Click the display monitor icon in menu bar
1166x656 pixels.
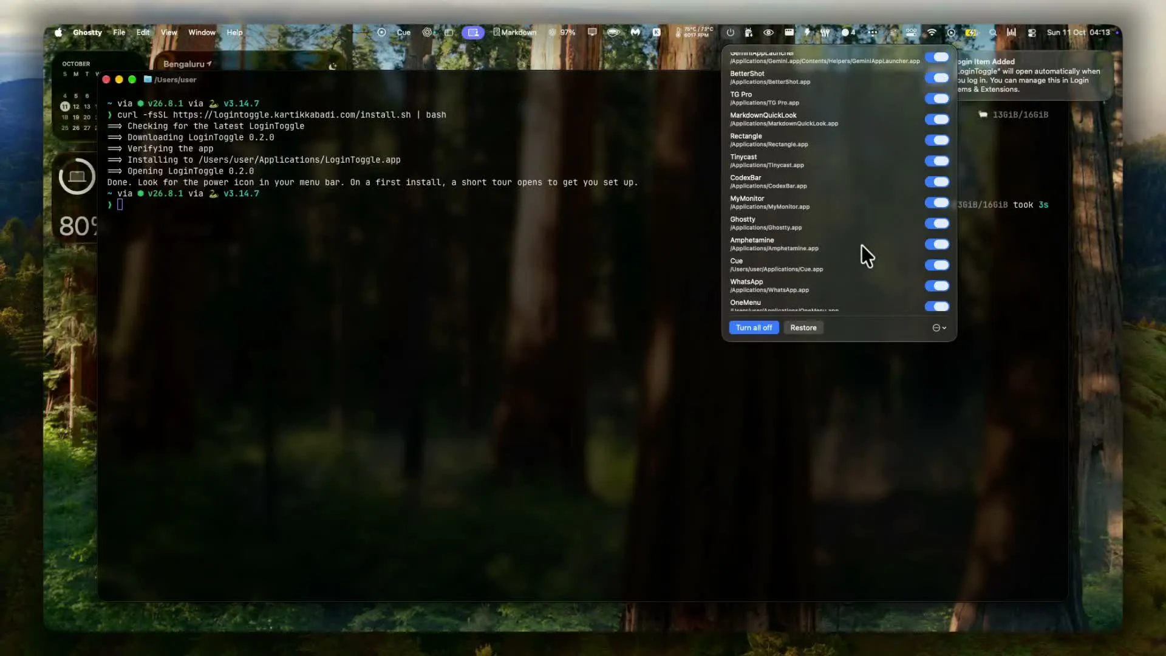click(592, 32)
